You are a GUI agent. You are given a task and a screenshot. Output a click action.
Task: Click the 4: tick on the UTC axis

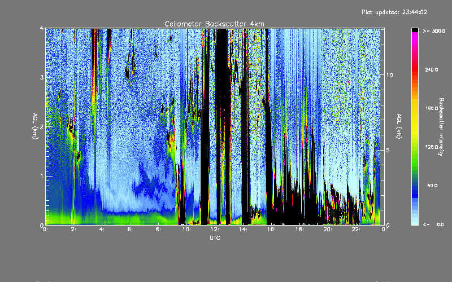102,230
